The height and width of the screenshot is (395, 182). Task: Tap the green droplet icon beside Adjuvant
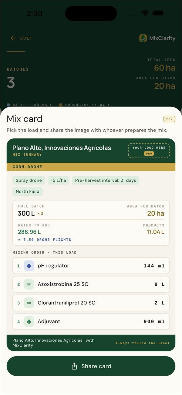29,321
